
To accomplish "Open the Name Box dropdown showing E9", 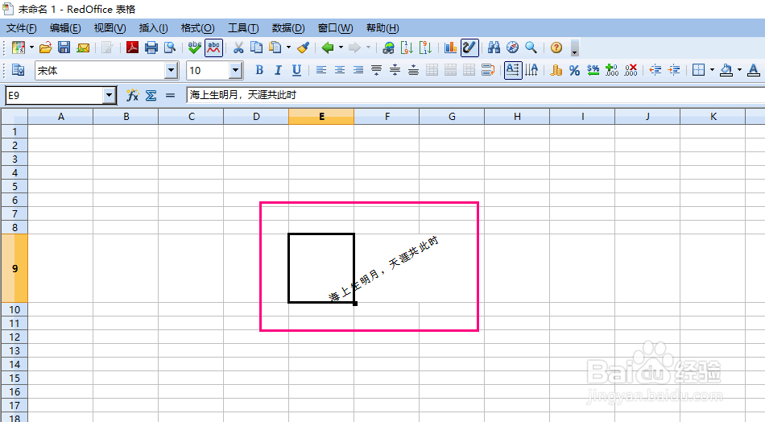I will [x=110, y=95].
